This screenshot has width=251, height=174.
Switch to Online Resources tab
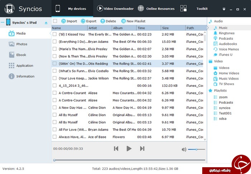click(x=156, y=9)
